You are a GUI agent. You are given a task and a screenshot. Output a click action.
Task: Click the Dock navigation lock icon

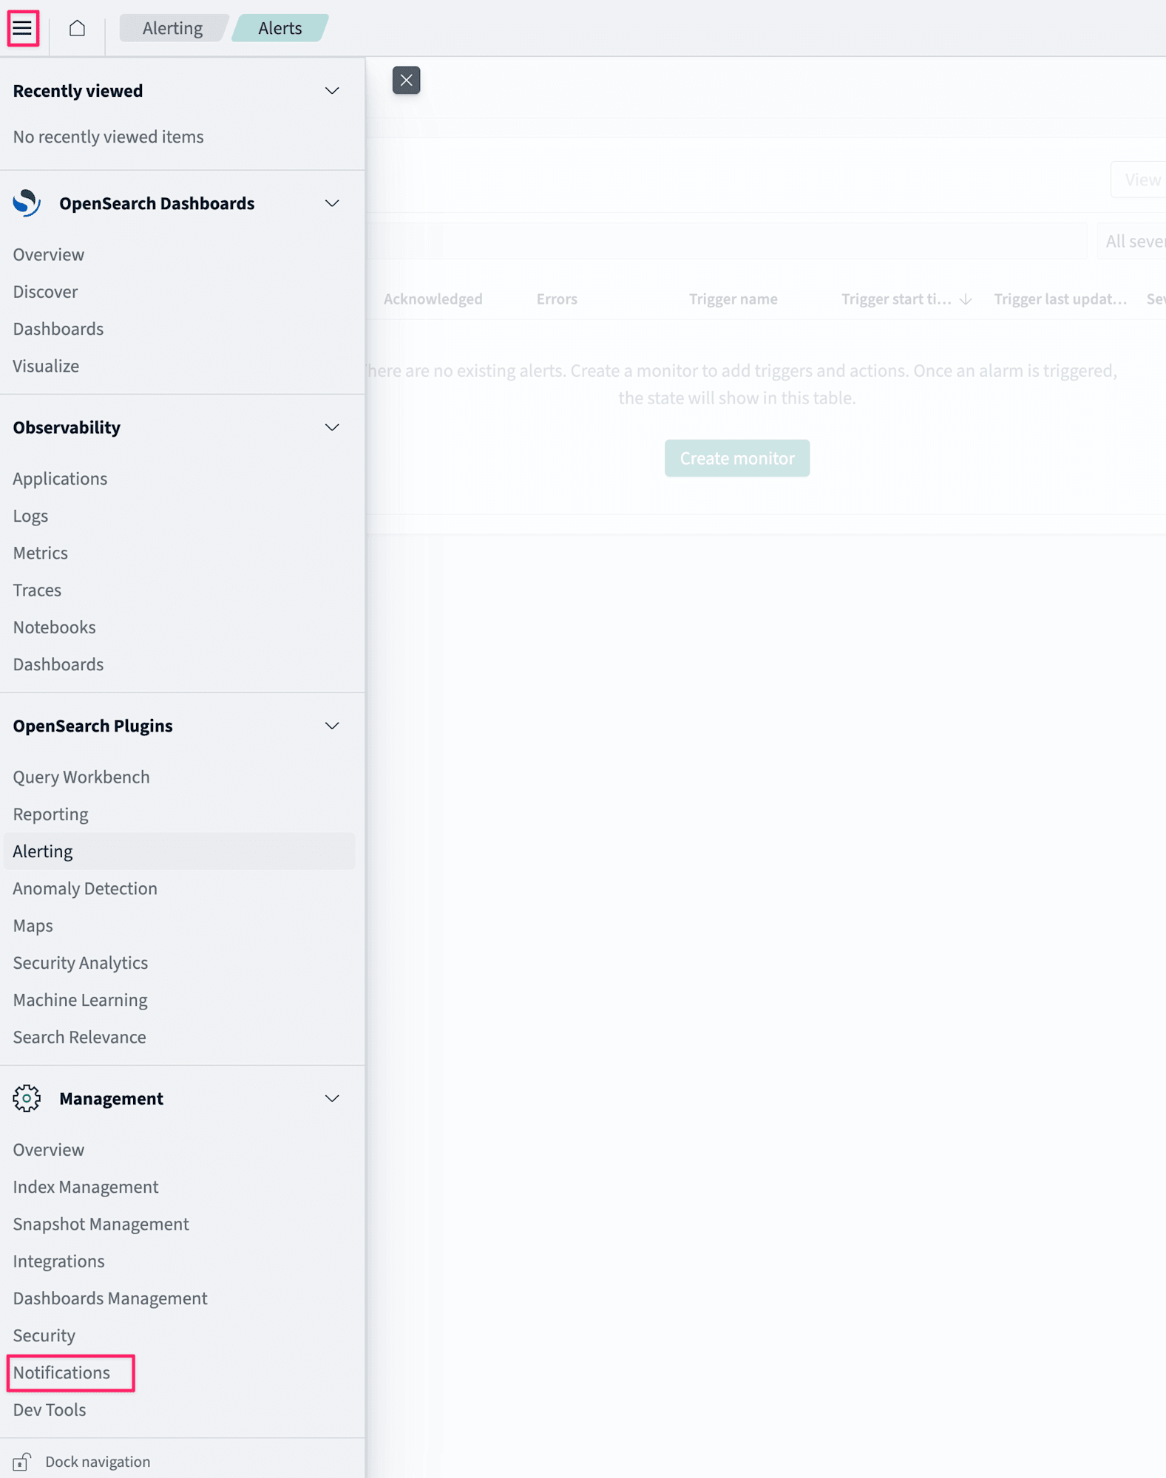click(21, 1461)
